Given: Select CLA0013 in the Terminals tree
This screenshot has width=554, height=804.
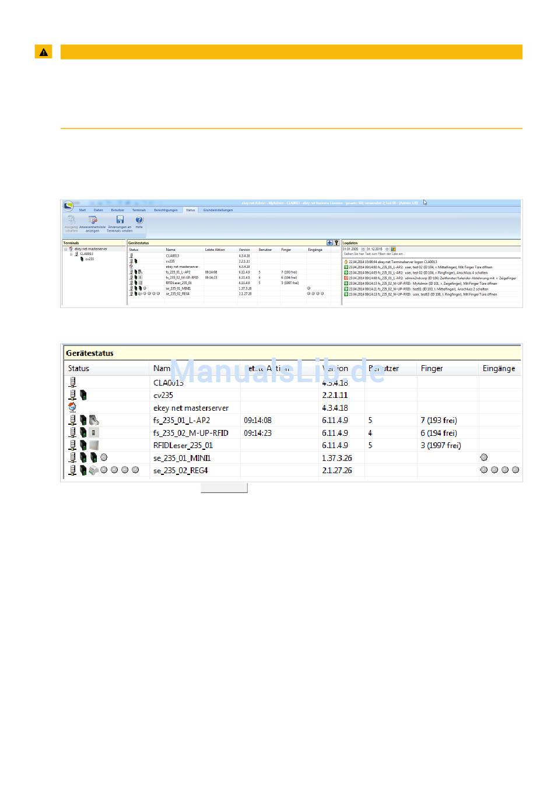Looking at the screenshot, I should click(87, 254).
